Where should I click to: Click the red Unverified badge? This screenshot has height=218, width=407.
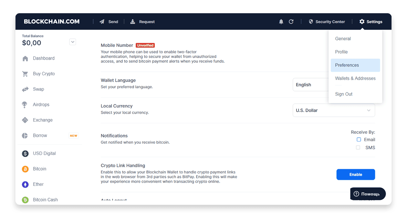tap(145, 46)
